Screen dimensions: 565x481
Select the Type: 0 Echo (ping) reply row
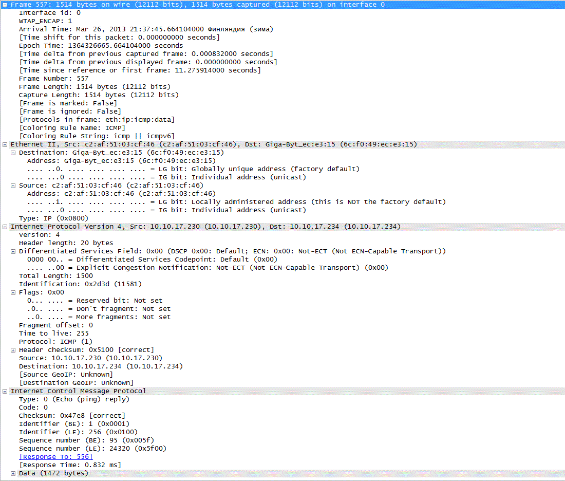74,399
